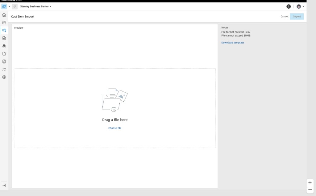The height and width of the screenshot is (196, 316).
Task: Click the folder illustration in drop zone
Action: [x=115, y=100]
